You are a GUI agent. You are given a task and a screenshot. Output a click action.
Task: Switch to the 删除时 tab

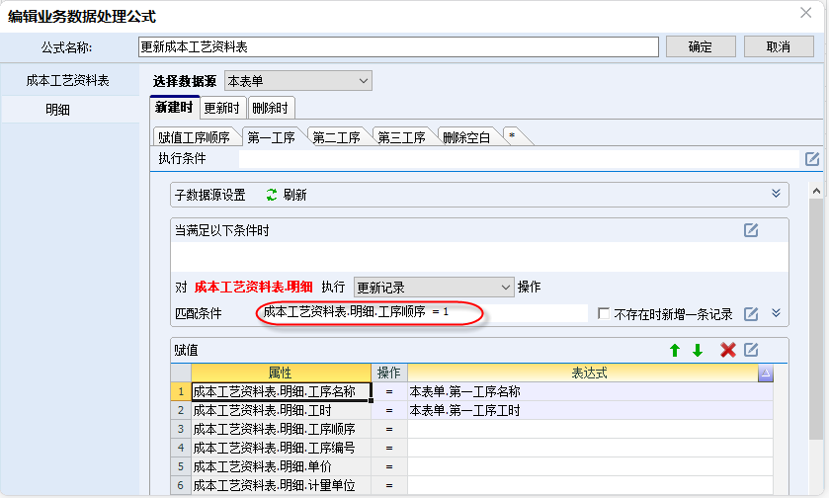pos(271,108)
